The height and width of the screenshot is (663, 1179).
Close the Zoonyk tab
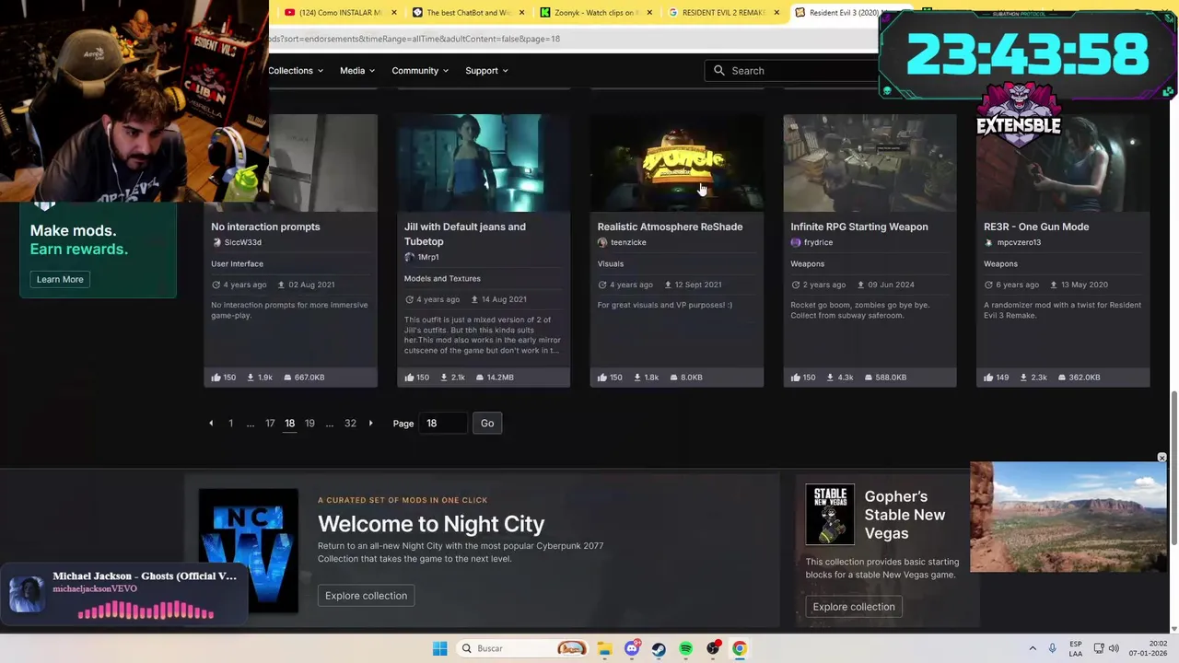pyautogui.click(x=649, y=13)
